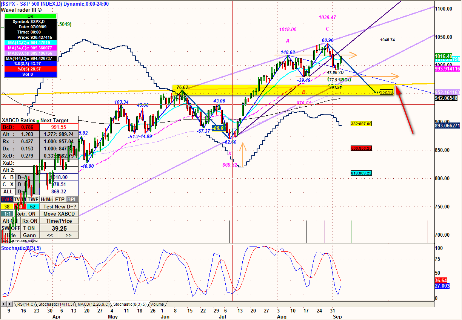Toggle the T-ON switch
Viewport: 462px width, 320px height.
pos(30,228)
